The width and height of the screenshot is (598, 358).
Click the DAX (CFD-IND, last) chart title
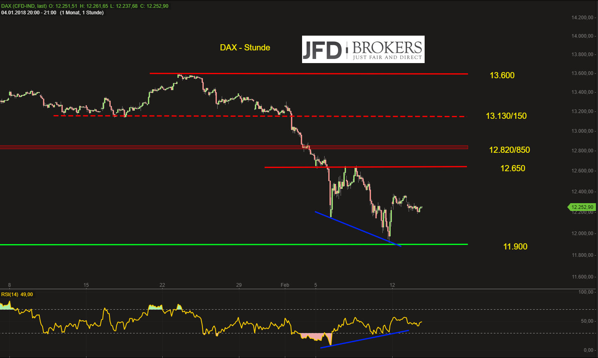pos(24,6)
